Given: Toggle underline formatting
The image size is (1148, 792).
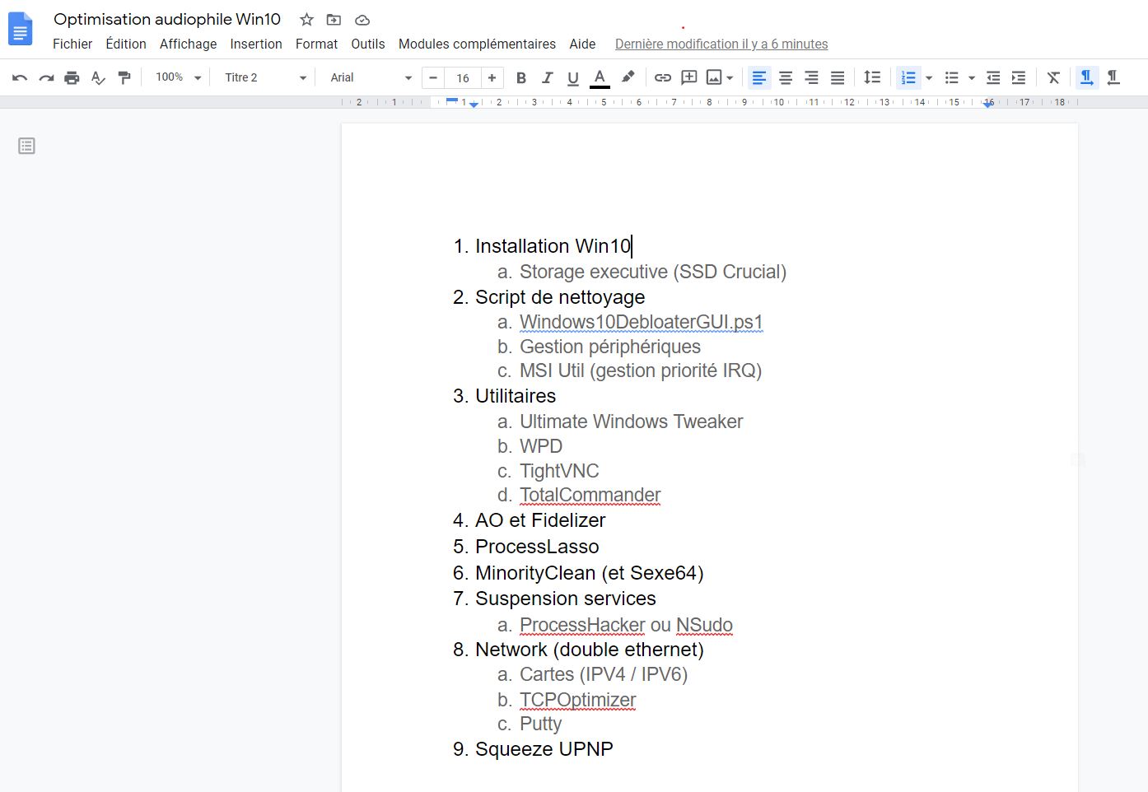Looking at the screenshot, I should 573,77.
